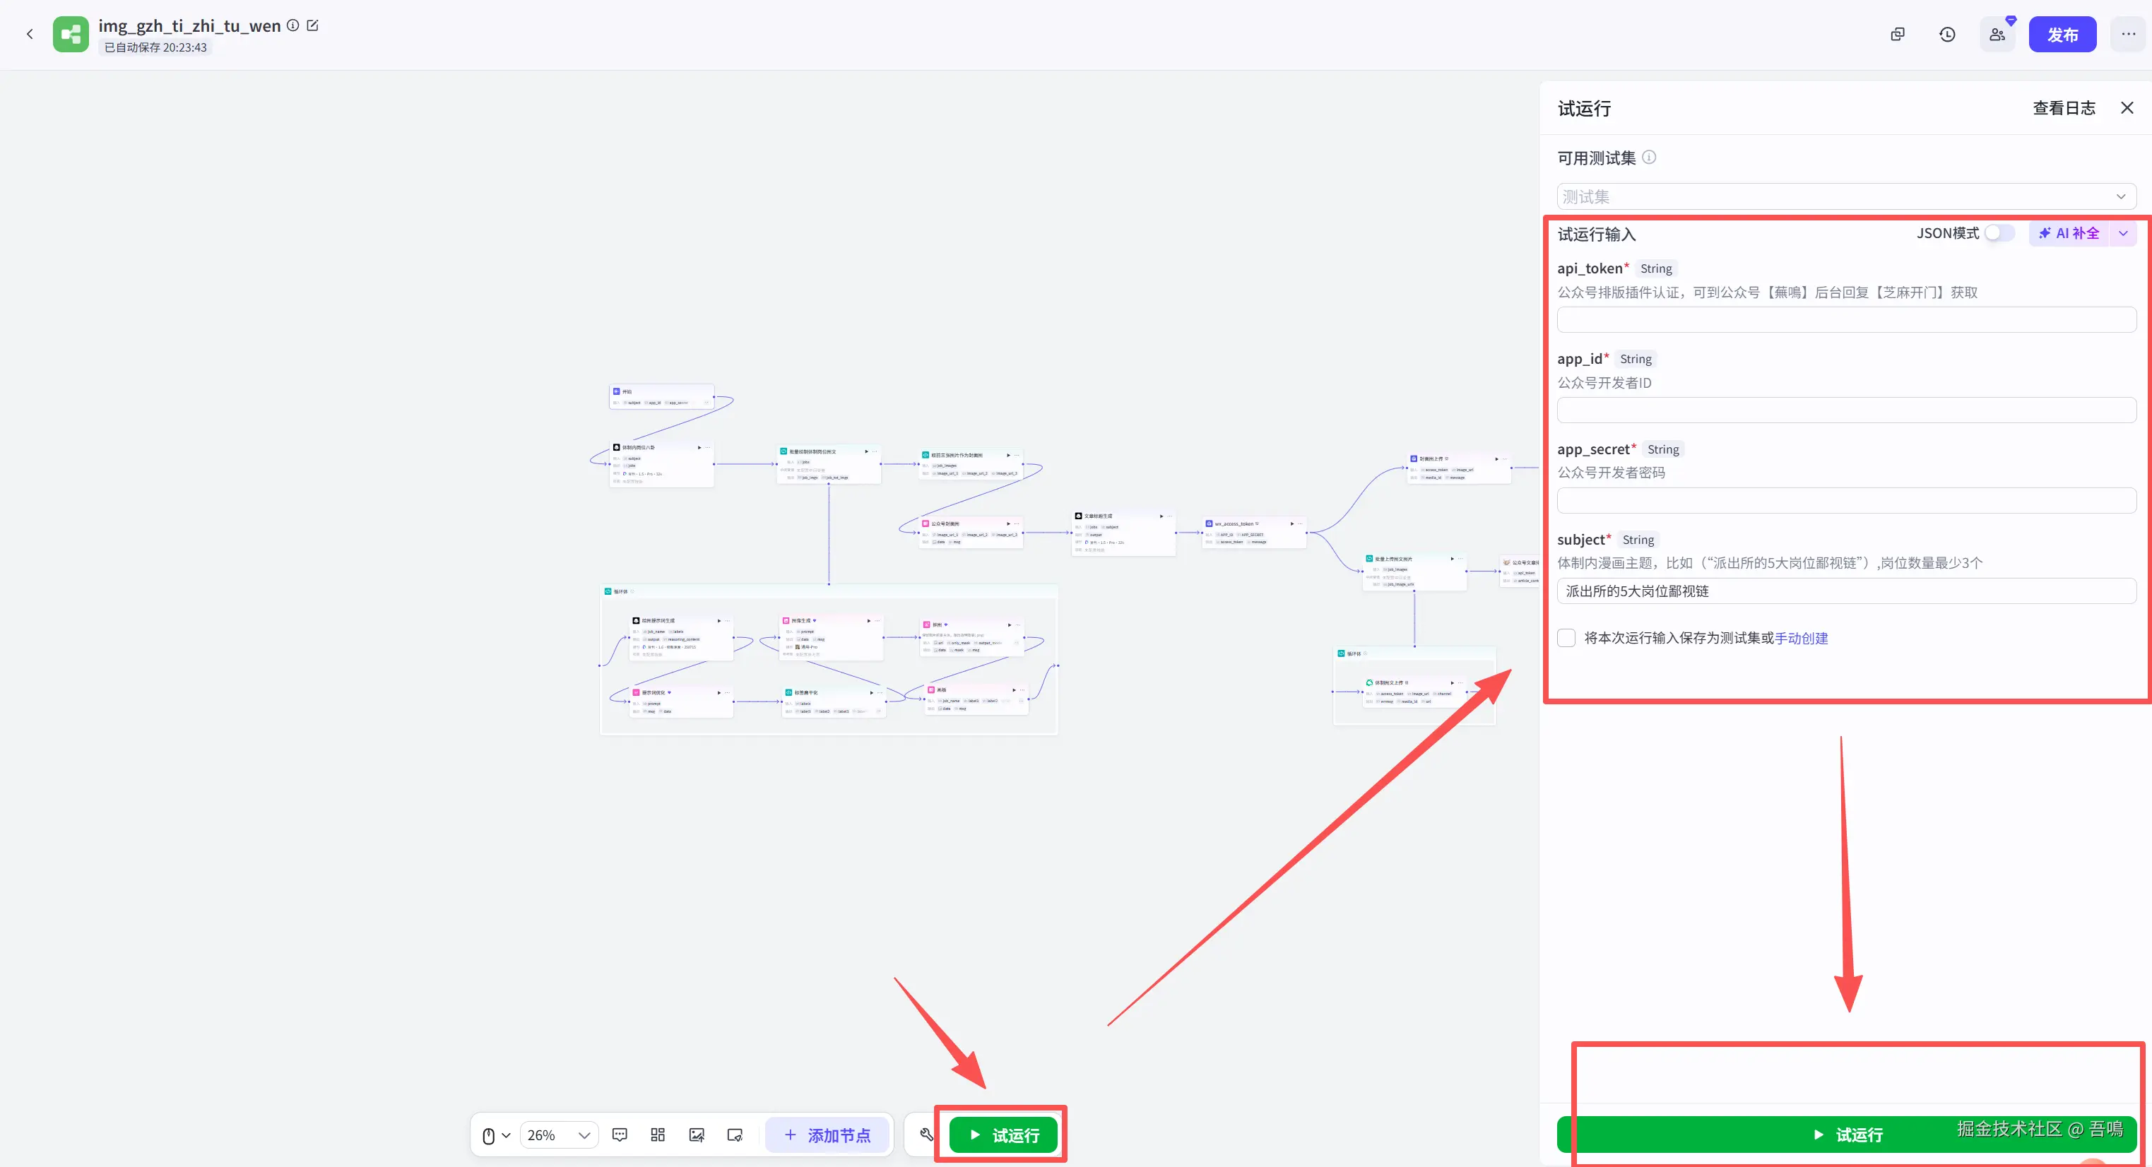Go back using the left arrow
This screenshot has height=1167, width=2152.
30,34
